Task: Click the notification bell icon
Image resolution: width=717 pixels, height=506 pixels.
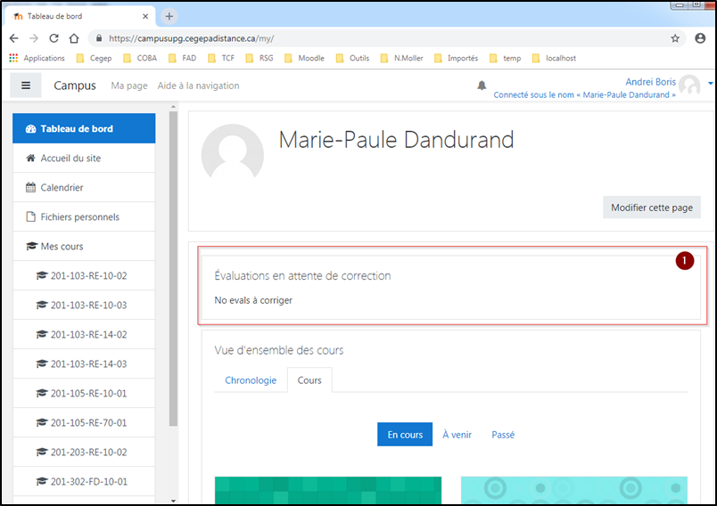Action: 482,86
